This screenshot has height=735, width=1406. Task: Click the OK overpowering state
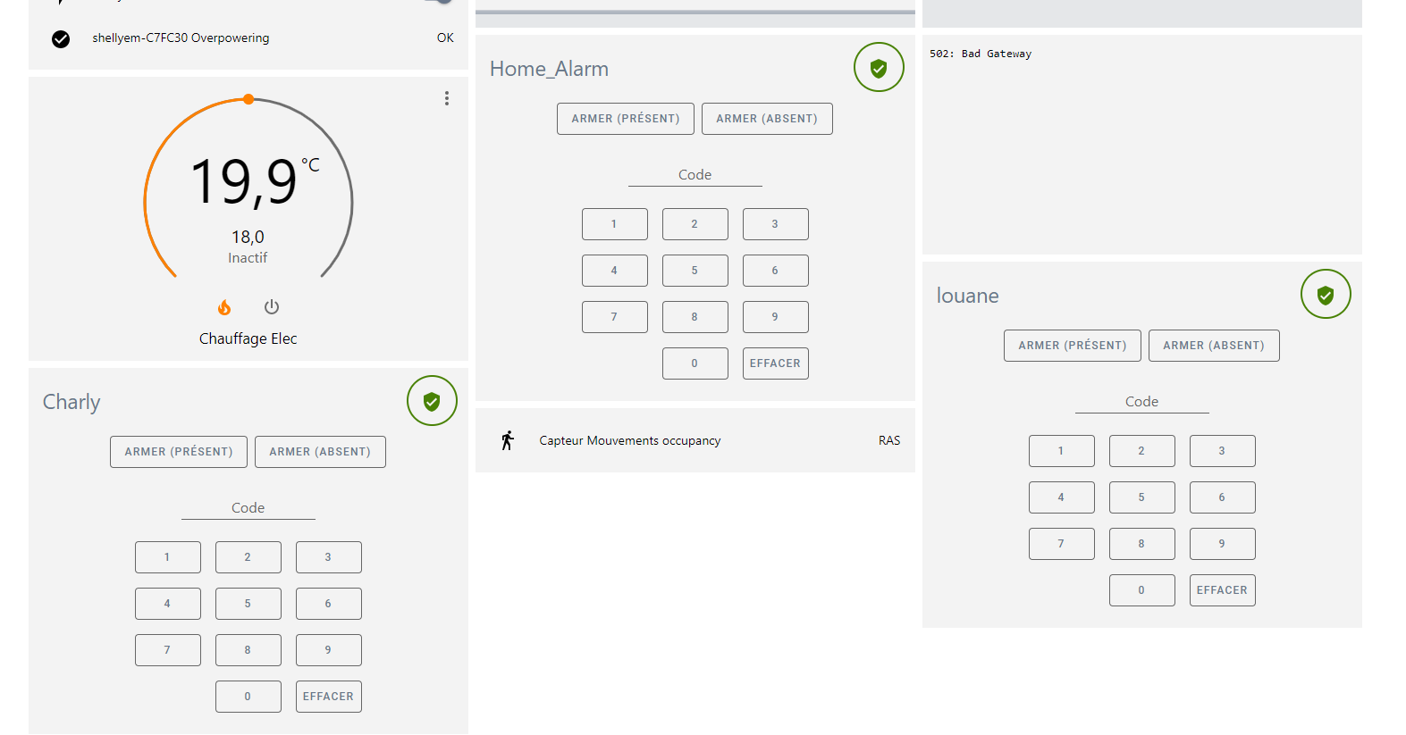pos(445,38)
